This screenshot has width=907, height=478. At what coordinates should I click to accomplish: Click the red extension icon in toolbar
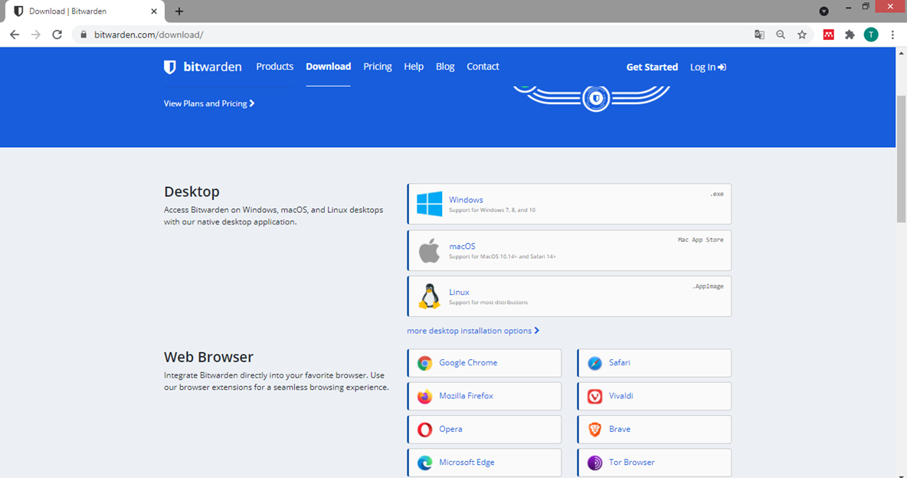click(828, 34)
